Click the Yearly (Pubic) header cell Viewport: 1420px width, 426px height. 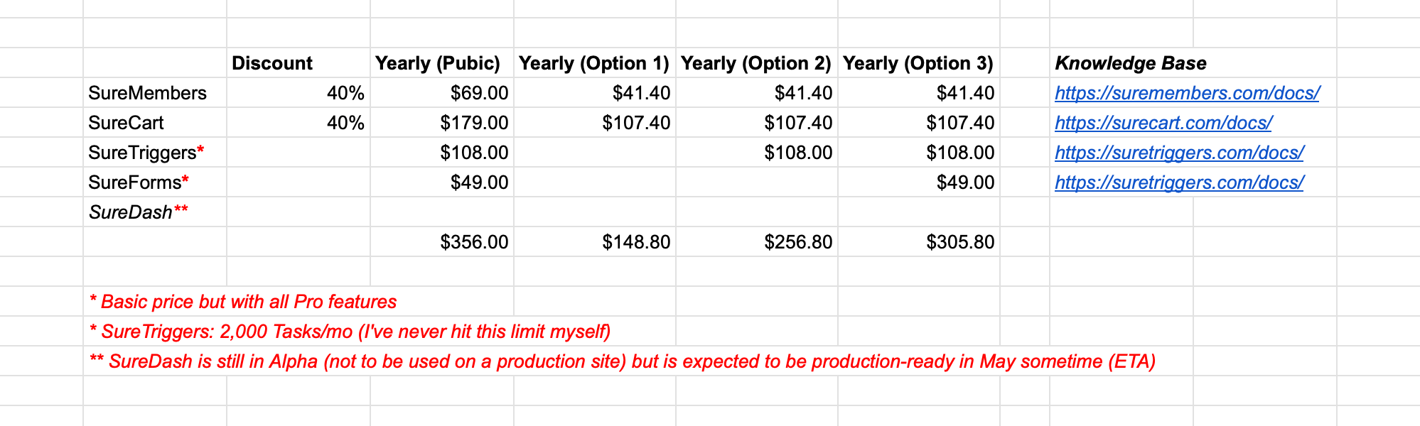pos(438,63)
